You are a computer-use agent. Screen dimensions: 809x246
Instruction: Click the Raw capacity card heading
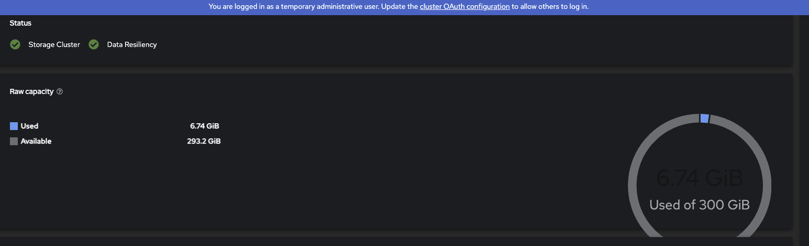pyautogui.click(x=31, y=91)
